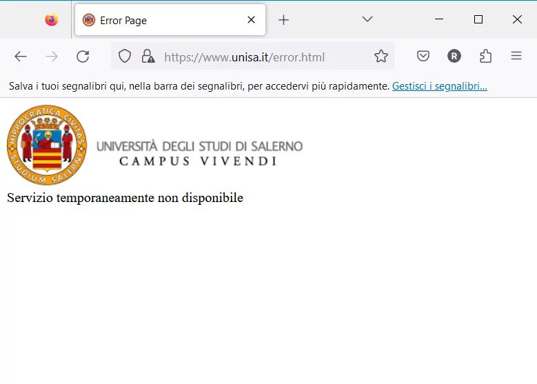
Task: Open a new tab with plus button
Action: (x=283, y=20)
